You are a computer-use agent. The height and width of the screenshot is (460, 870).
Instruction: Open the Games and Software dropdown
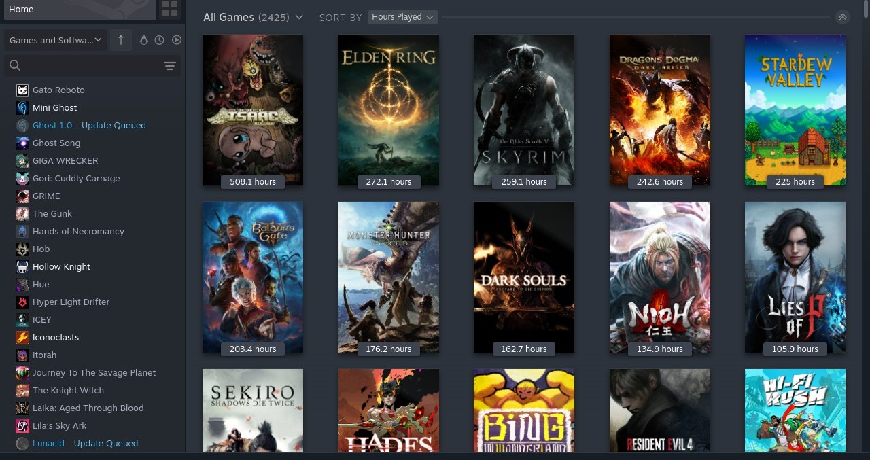[55, 40]
